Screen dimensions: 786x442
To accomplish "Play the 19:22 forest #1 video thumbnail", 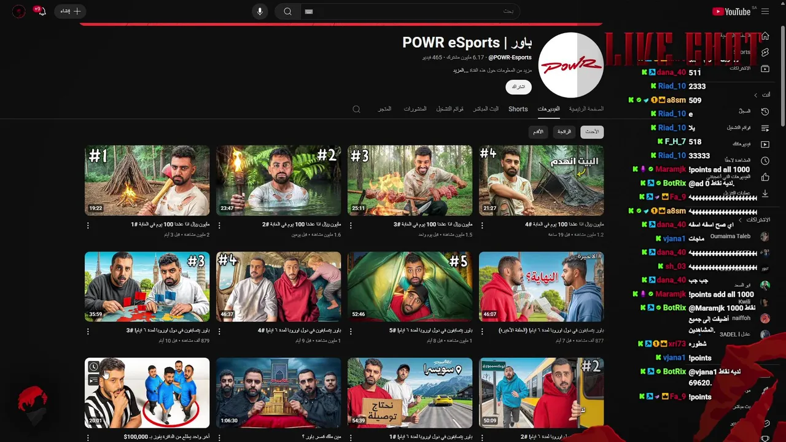I will (147, 180).
